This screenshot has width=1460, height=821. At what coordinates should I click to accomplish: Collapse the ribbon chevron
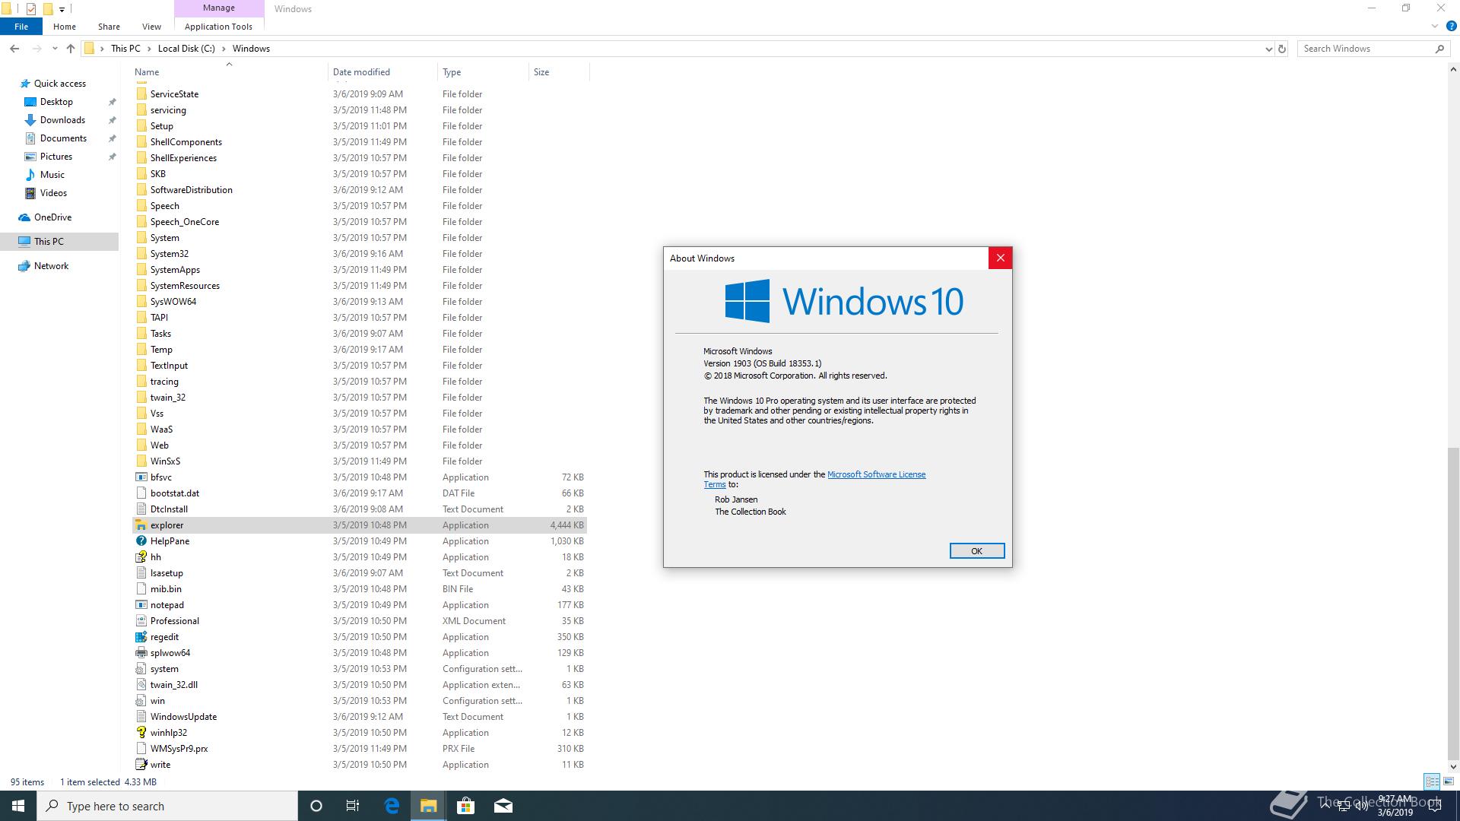[x=1435, y=27]
